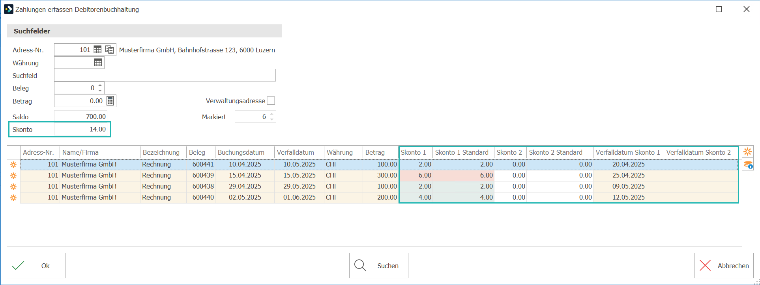Sort table by Verfalldatum Skonto 1 header

pyautogui.click(x=629, y=152)
